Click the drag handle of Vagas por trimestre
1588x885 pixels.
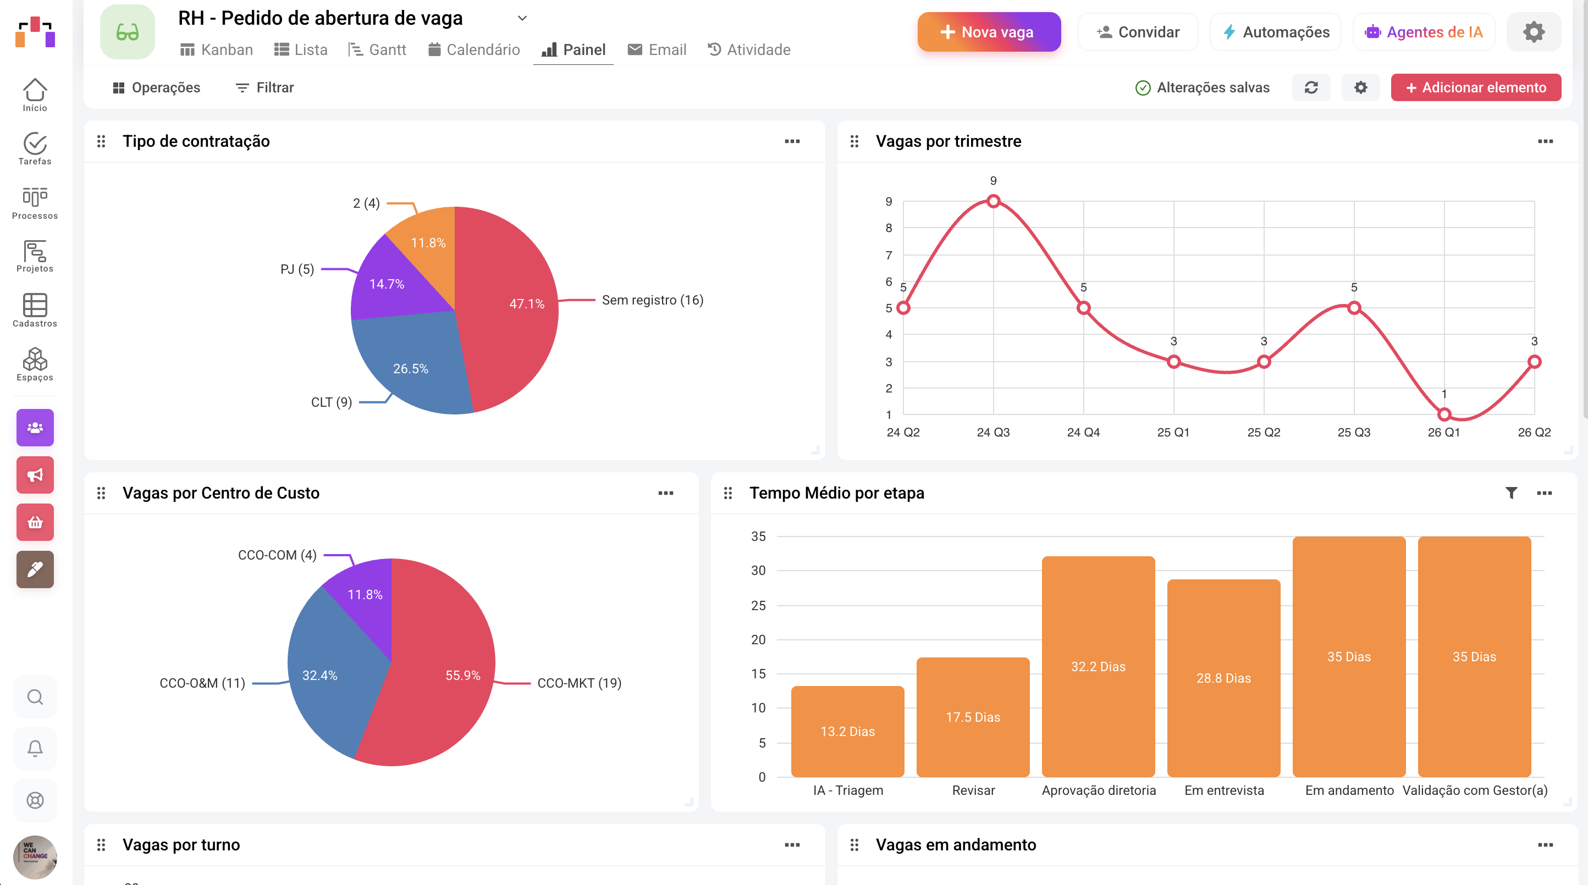854,141
